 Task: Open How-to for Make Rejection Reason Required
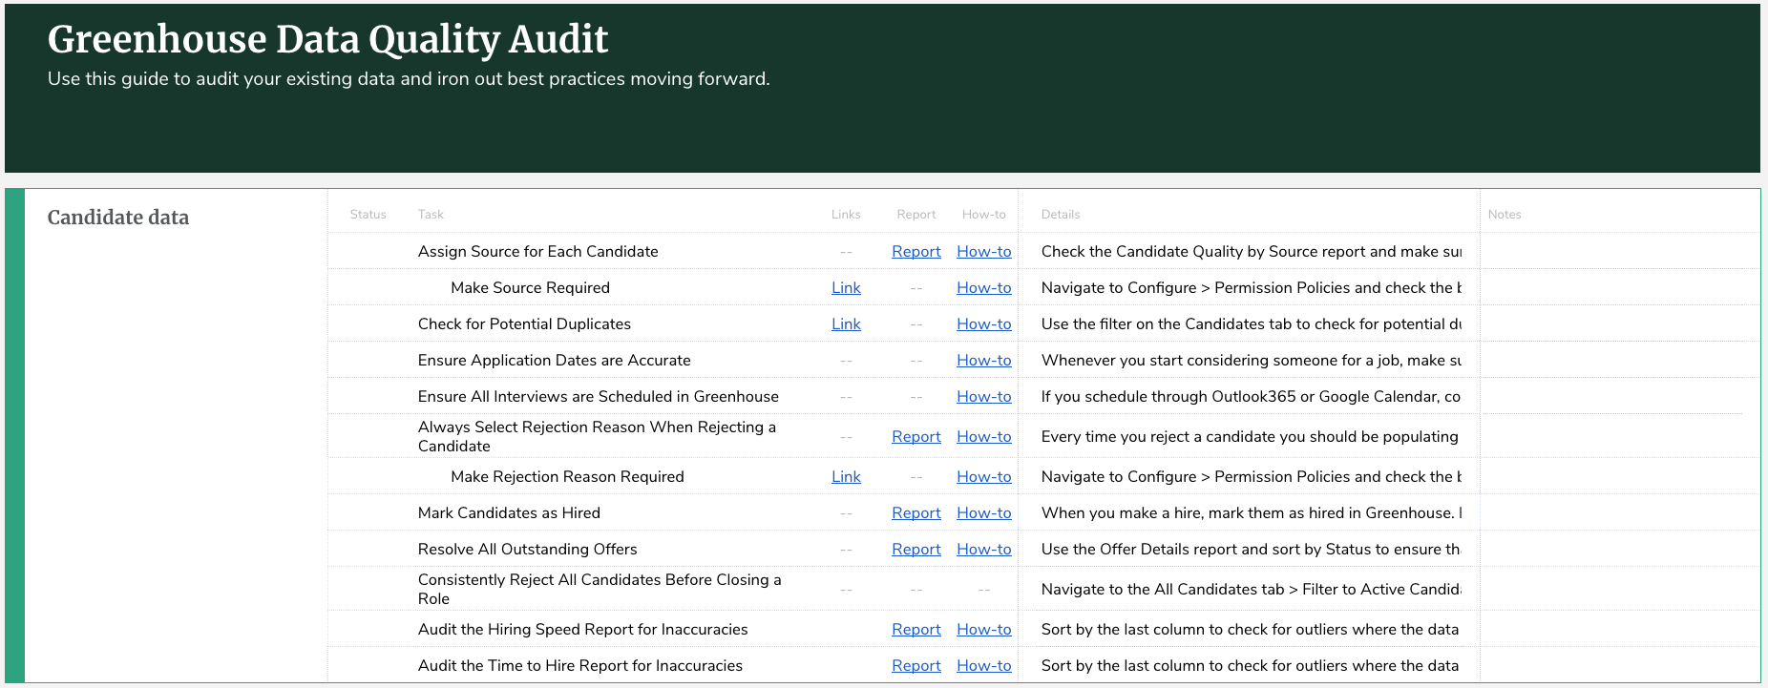[983, 476]
